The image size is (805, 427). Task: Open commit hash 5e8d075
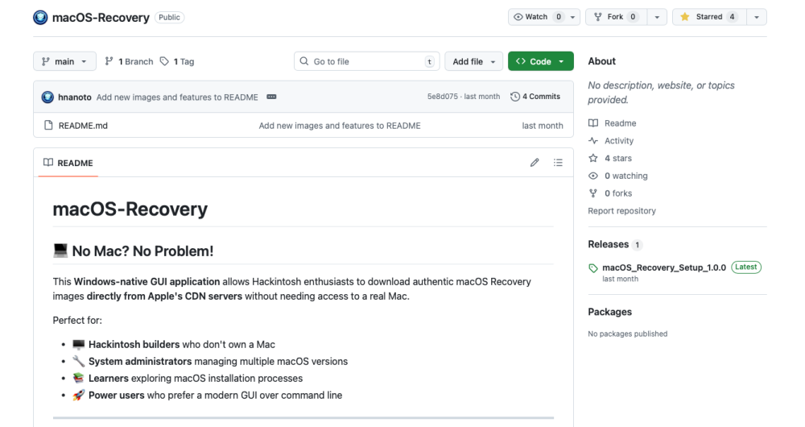(442, 97)
